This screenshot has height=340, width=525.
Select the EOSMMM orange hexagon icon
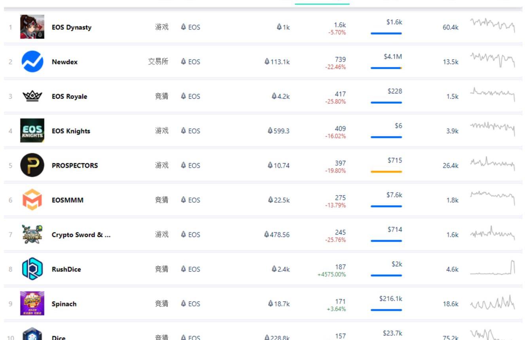(32, 200)
